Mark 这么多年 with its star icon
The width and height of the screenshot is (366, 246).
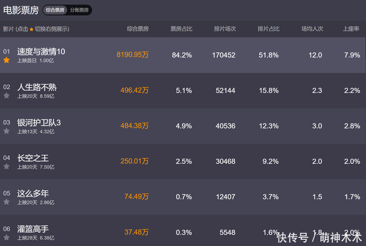pos(7,201)
